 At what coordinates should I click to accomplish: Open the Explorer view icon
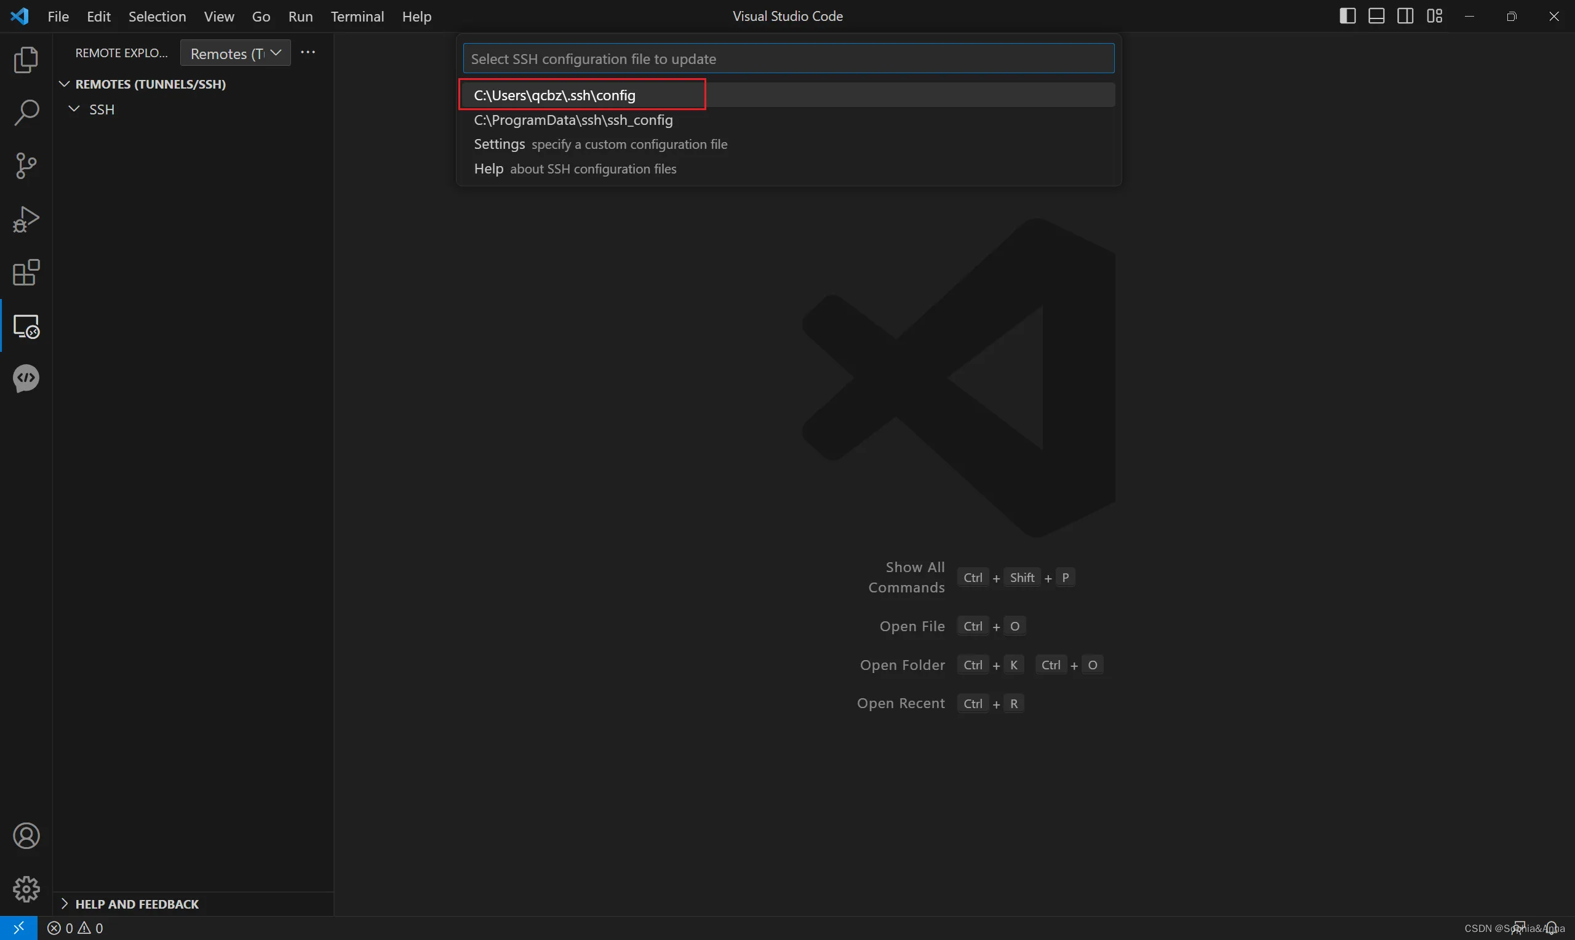coord(26,60)
